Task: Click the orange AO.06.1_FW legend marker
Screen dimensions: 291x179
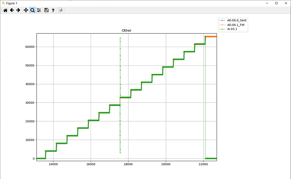Action: (x=222, y=25)
